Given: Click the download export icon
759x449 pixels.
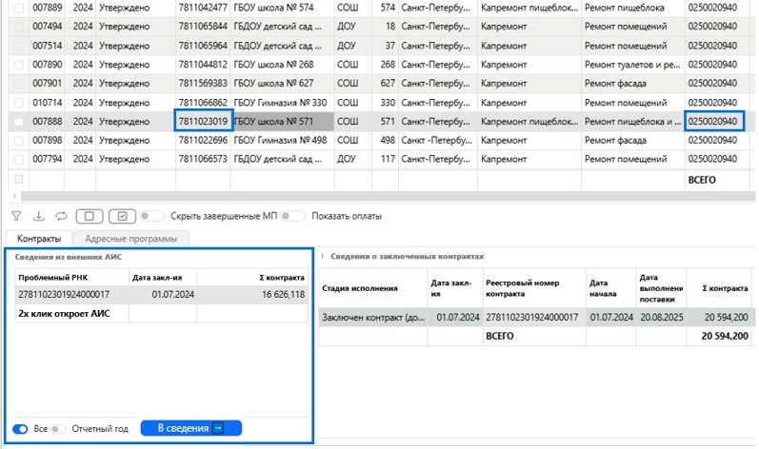Looking at the screenshot, I should click(x=39, y=216).
